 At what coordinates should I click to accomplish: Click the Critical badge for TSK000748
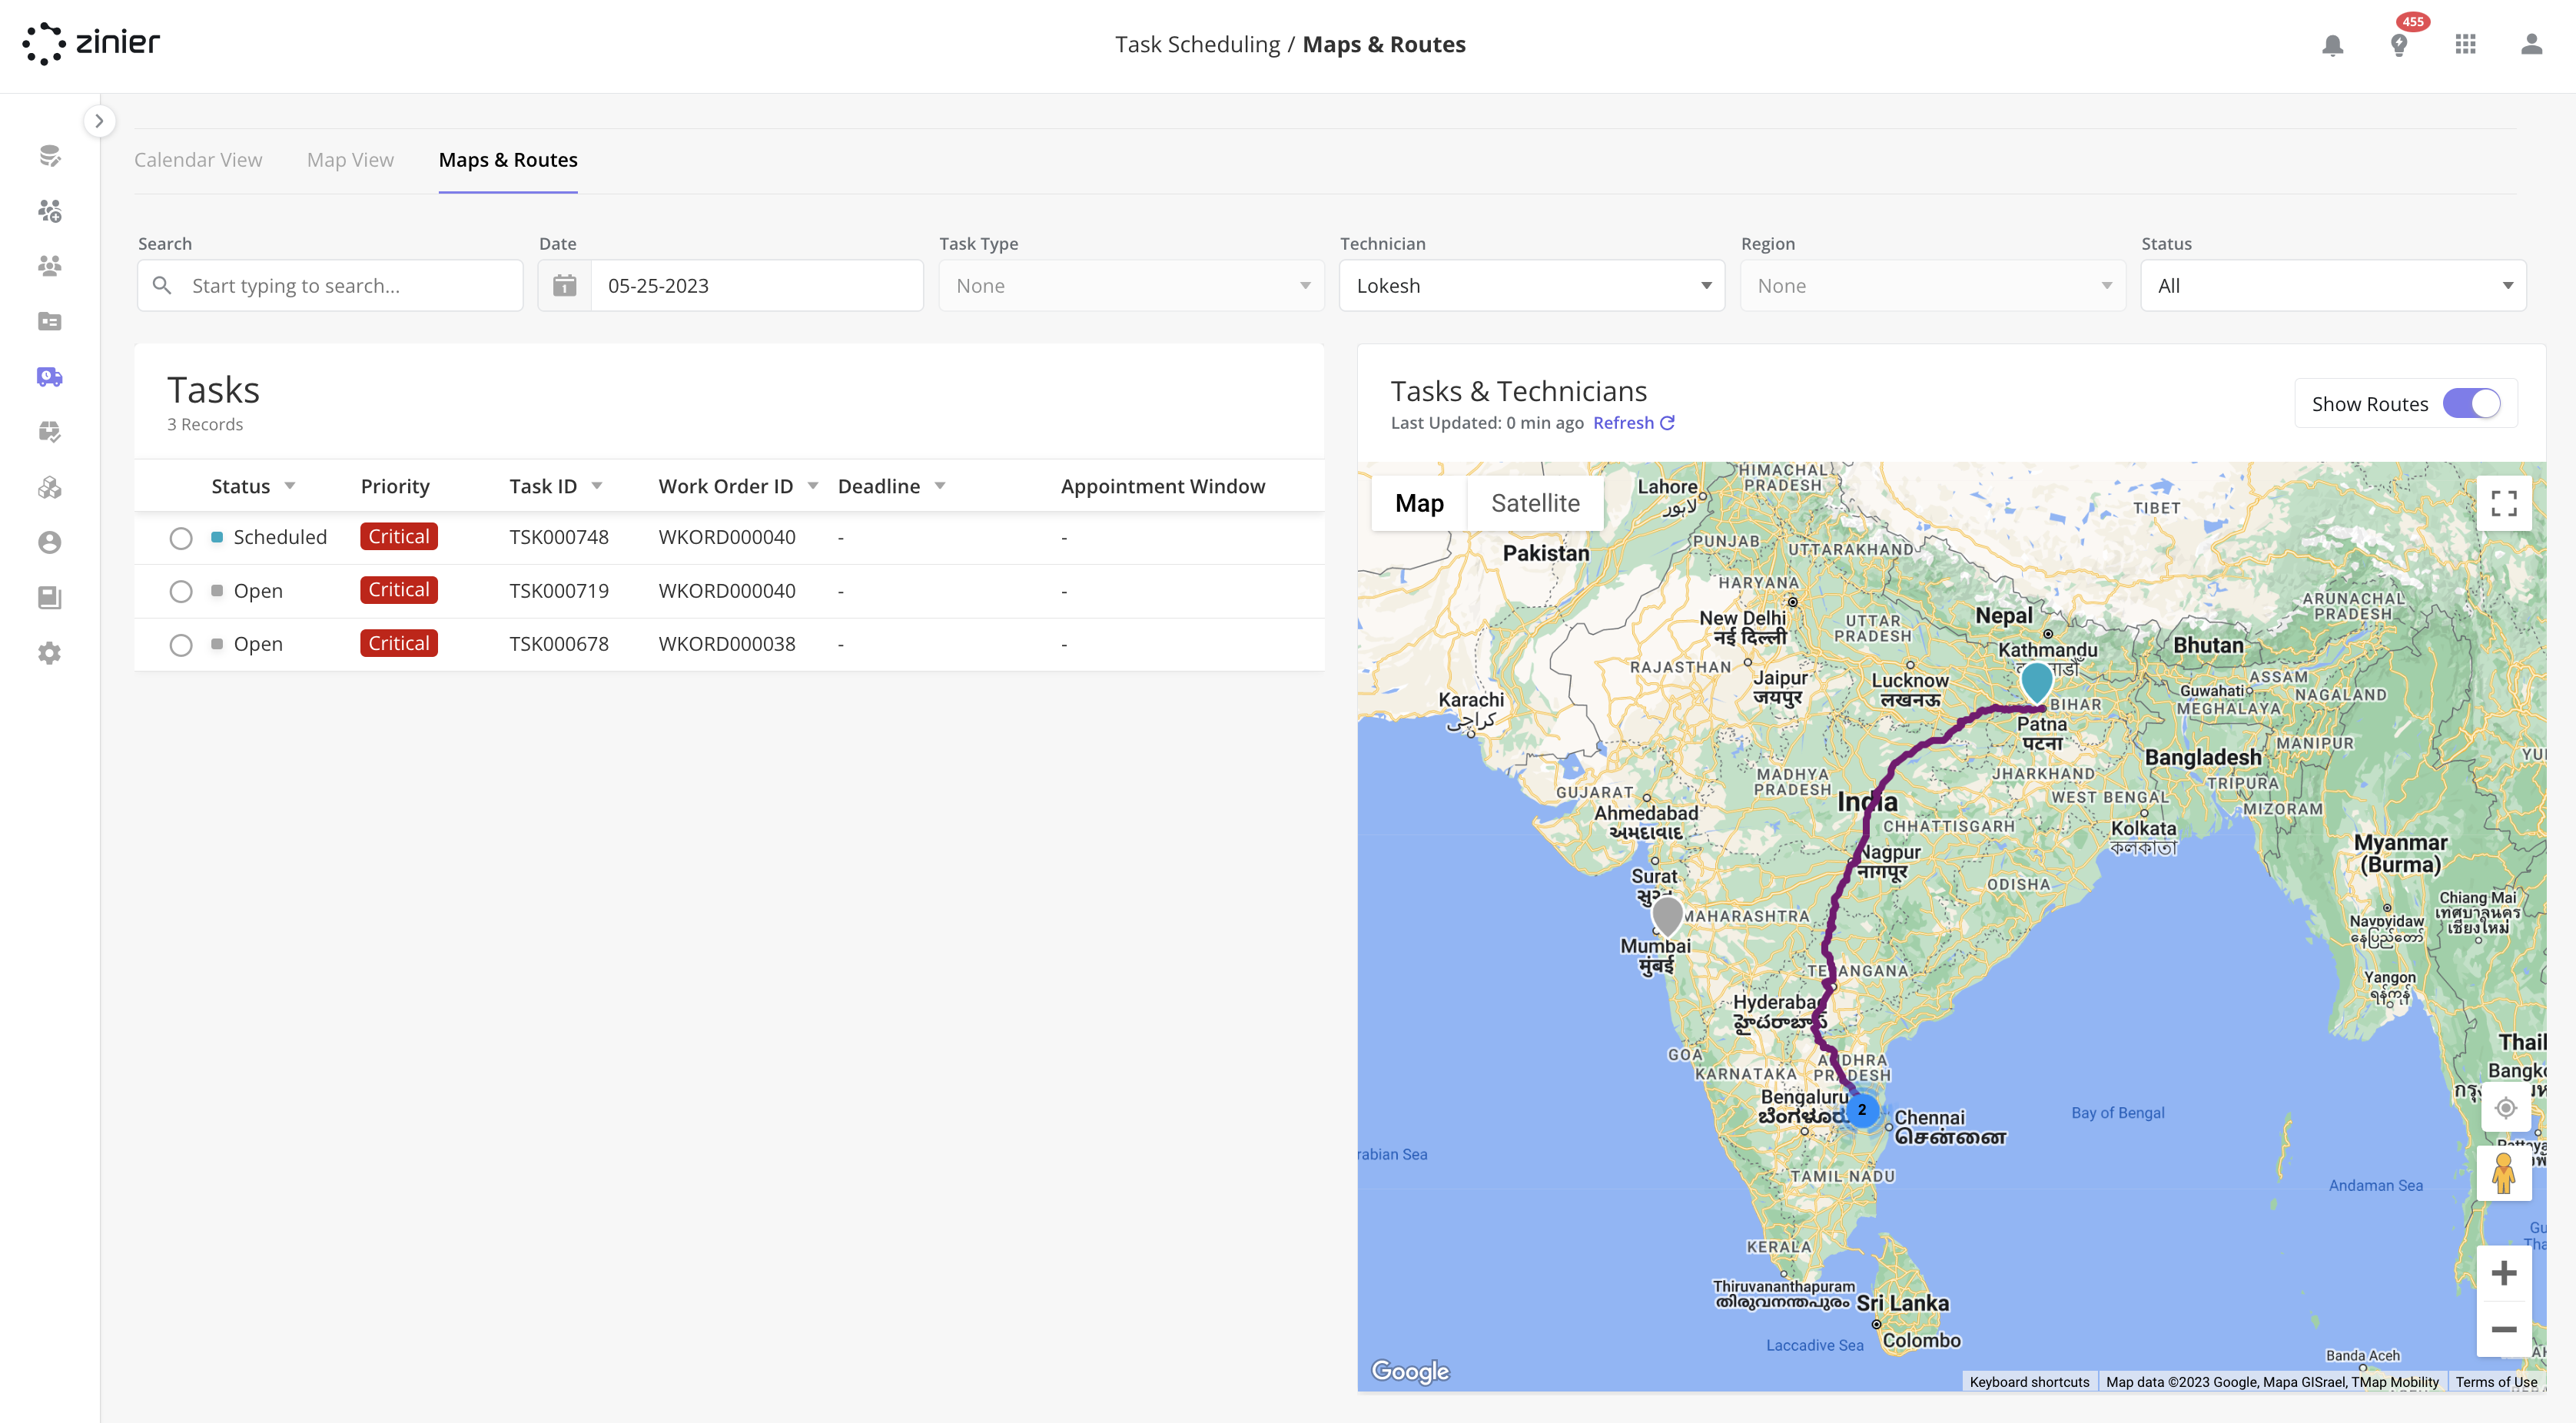pos(399,537)
